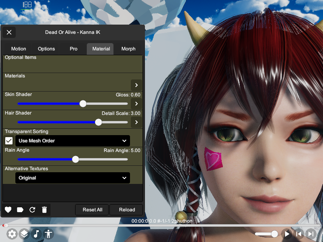Open the music note audio icon
323x242 pixels.
tap(36, 234)
